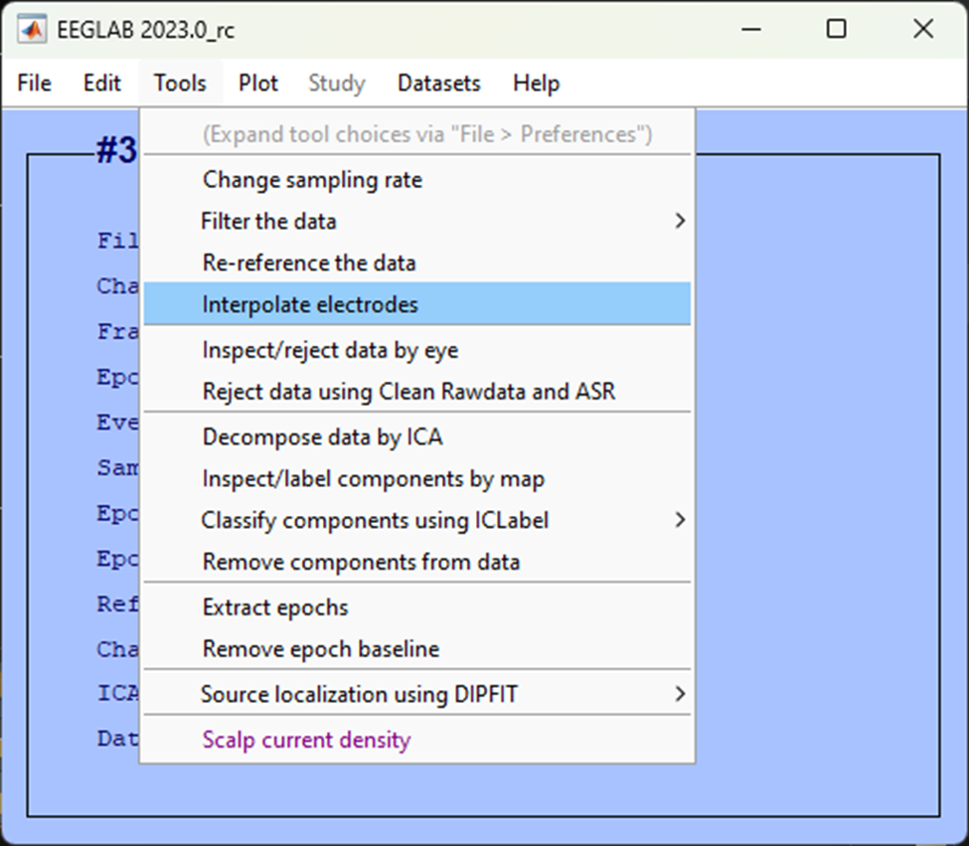Expand Source localization using DIPFIT submenu arrow

(x=680, y=694)
